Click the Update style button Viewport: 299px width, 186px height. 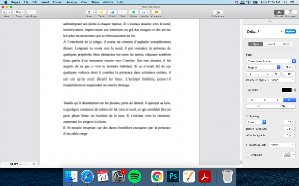coord(290,31)
